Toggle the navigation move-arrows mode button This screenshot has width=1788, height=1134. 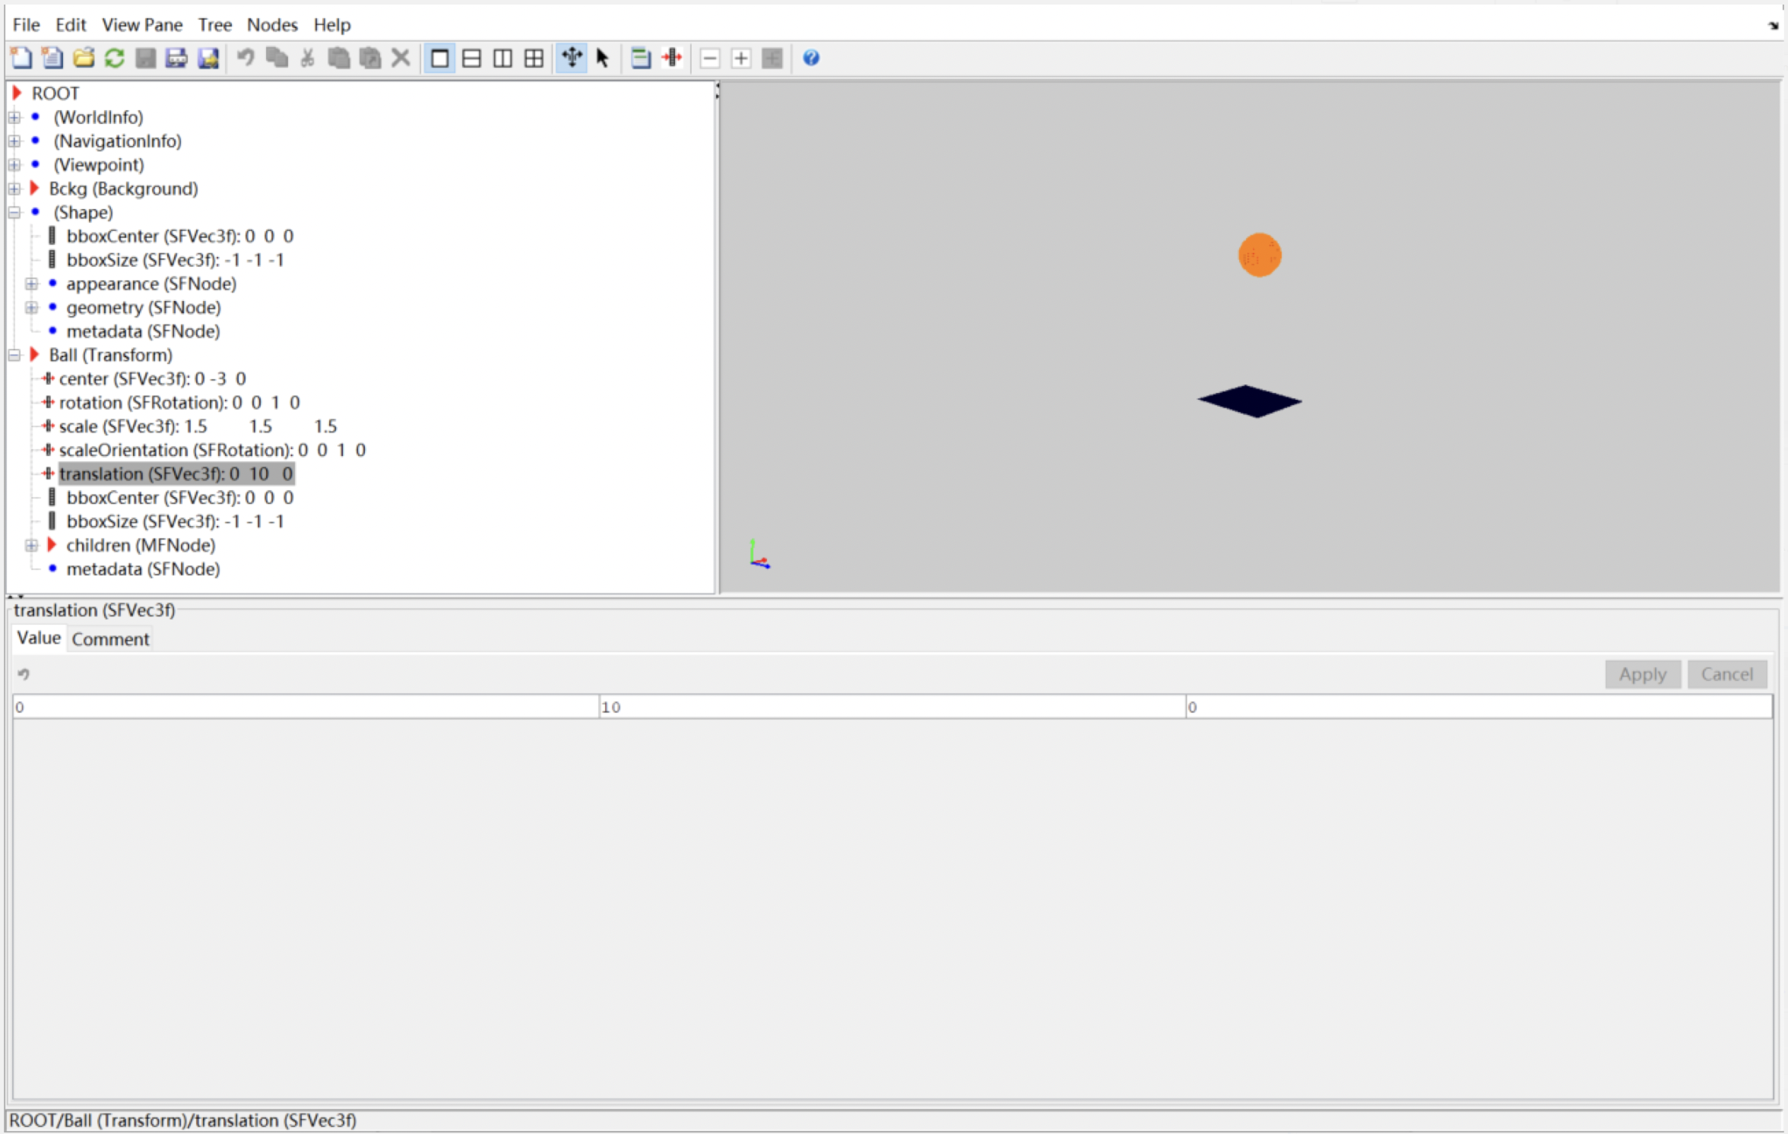point(572,58)
